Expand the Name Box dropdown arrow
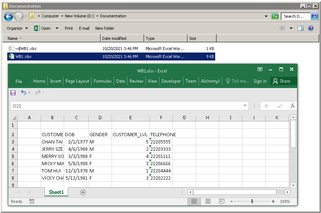 click(245, 106)
